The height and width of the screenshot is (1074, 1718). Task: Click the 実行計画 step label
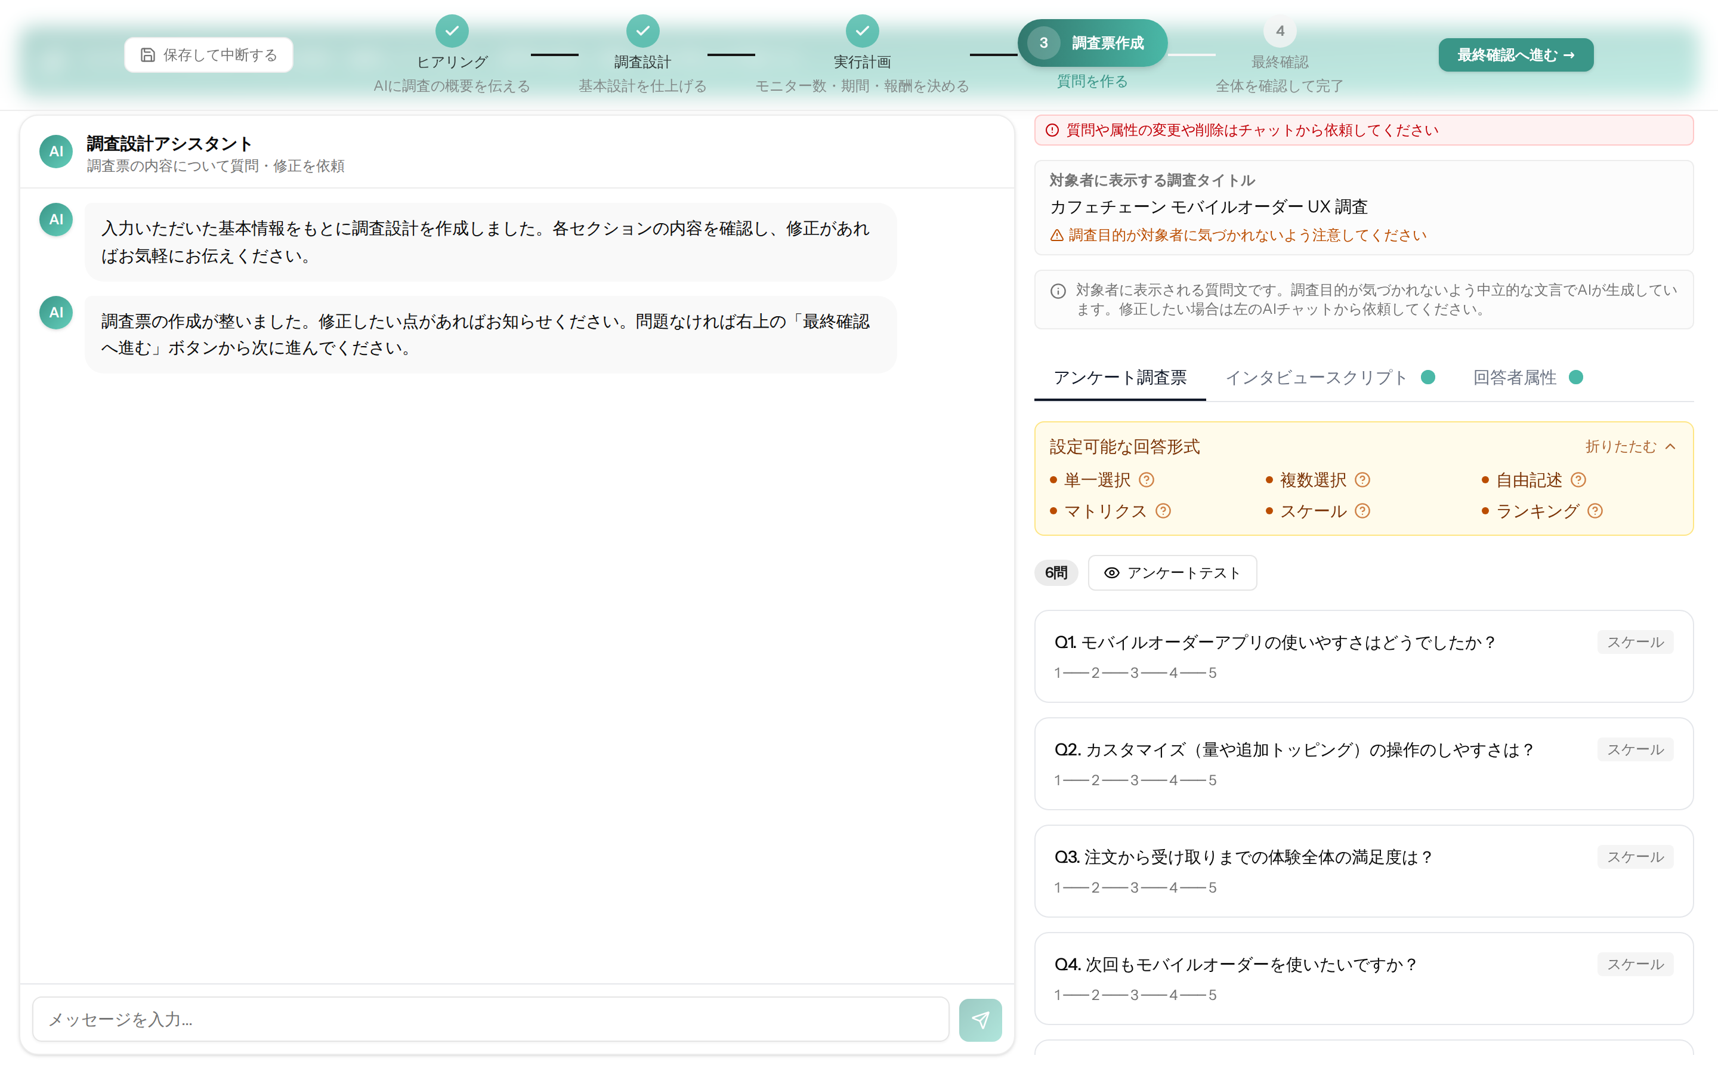pyautogui.click(x=862, y=62)
